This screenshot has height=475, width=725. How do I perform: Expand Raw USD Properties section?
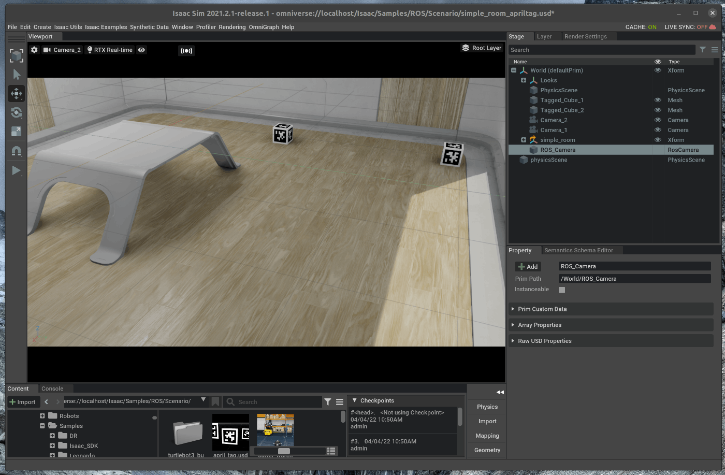click(x=611, y=341)
